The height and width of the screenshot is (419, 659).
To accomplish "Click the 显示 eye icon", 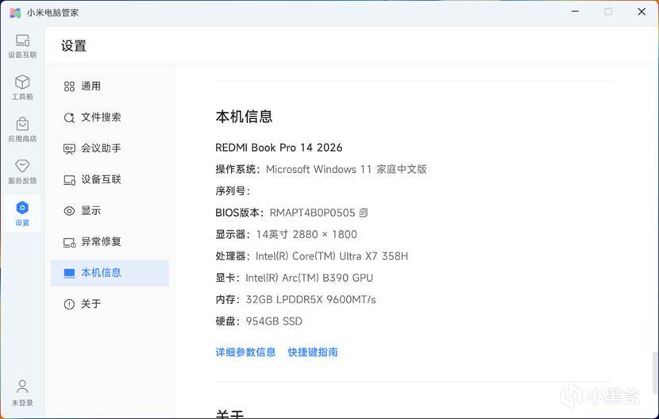I will point(69,211).
